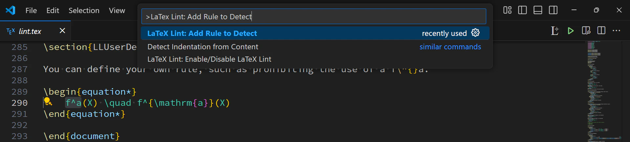Open the Customize Layout icon
Image resolution: width=630 pixels, height=142 pixels.
[x=507, y=10]
